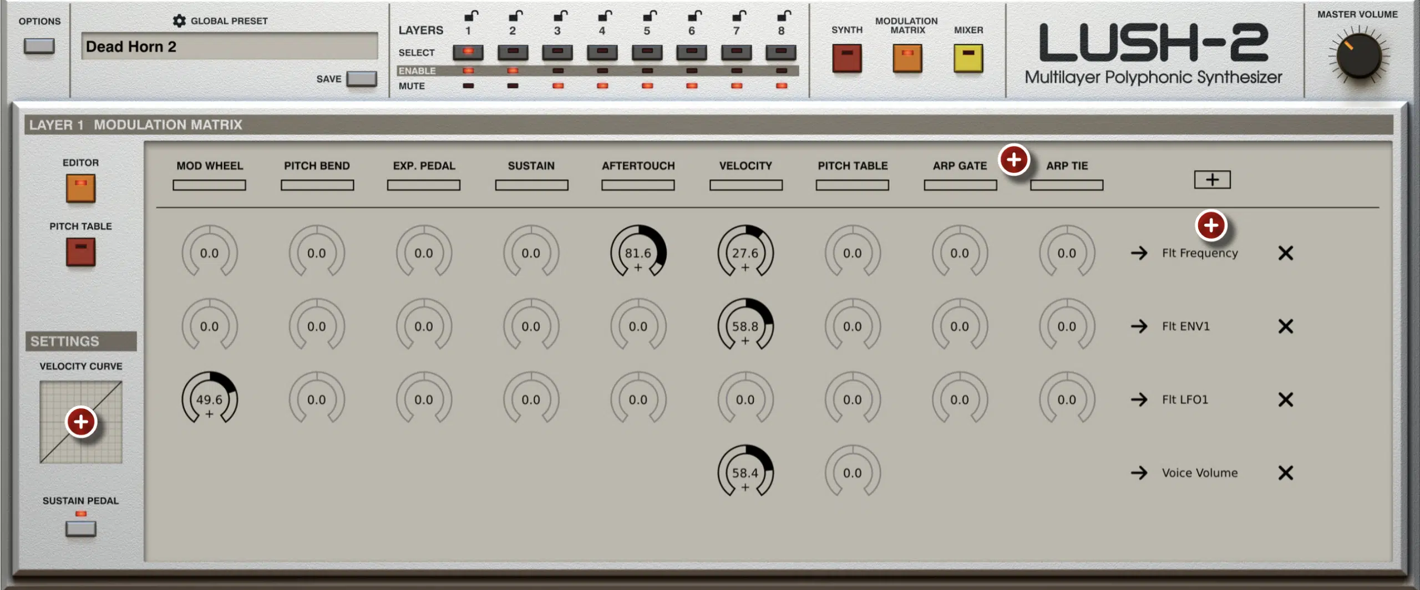This screenshot has width=1420, height=590.
Task: Click the Arp Tie source bar
Action: tap(1067, 185)
